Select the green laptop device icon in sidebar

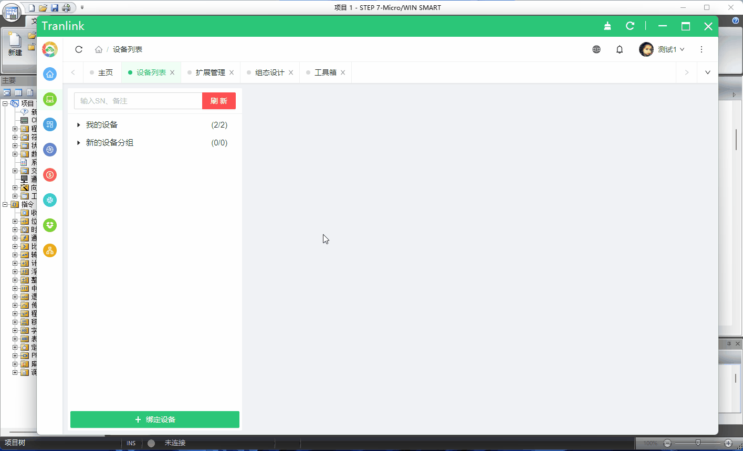(x=50, y=99)
